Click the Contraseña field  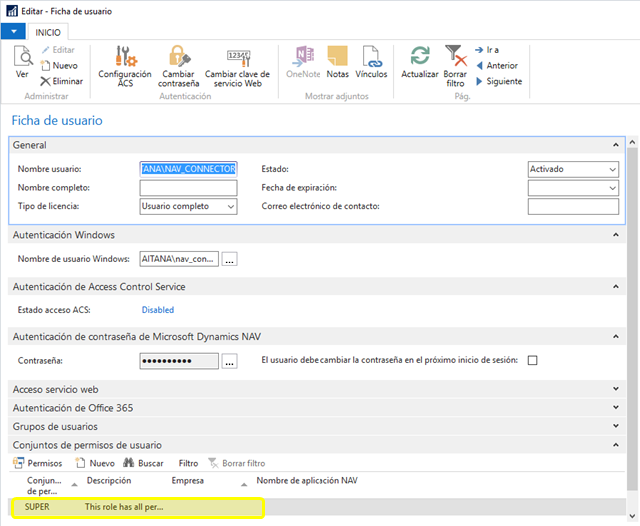(x=179, y=361)
